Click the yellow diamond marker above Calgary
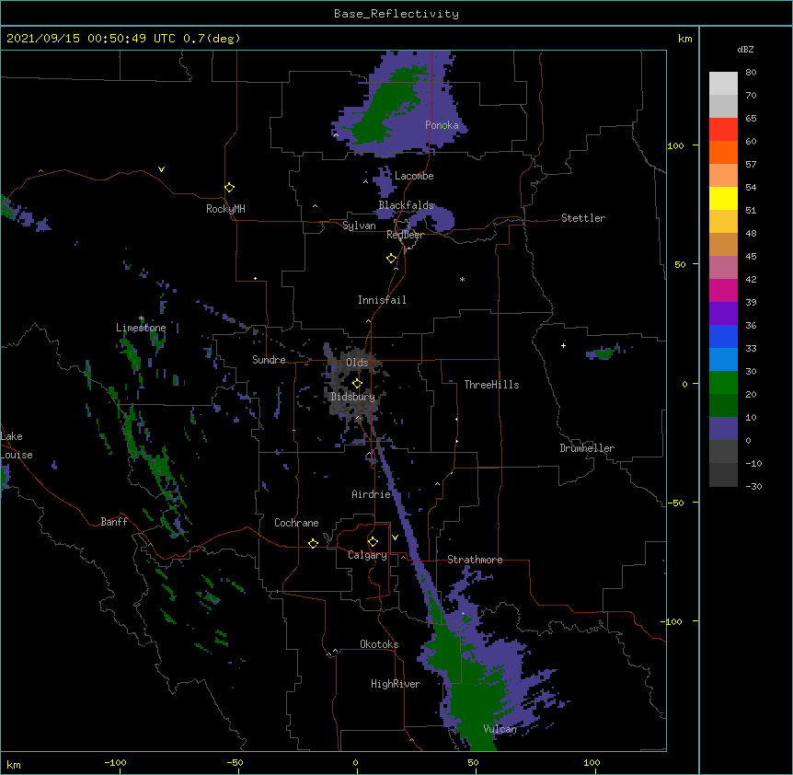The width and height of the screenshot is (793, 775). (x=373, y=542)
